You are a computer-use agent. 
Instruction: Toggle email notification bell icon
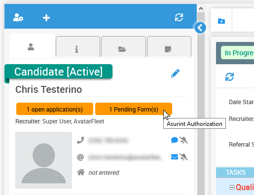[x=183, y=157]
